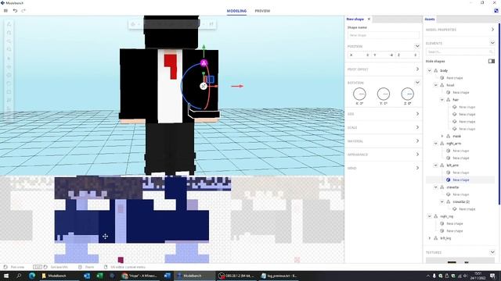Collapse the Textures section
The height and width of the screenshot is (281, 501).
[x=492, y=252]
